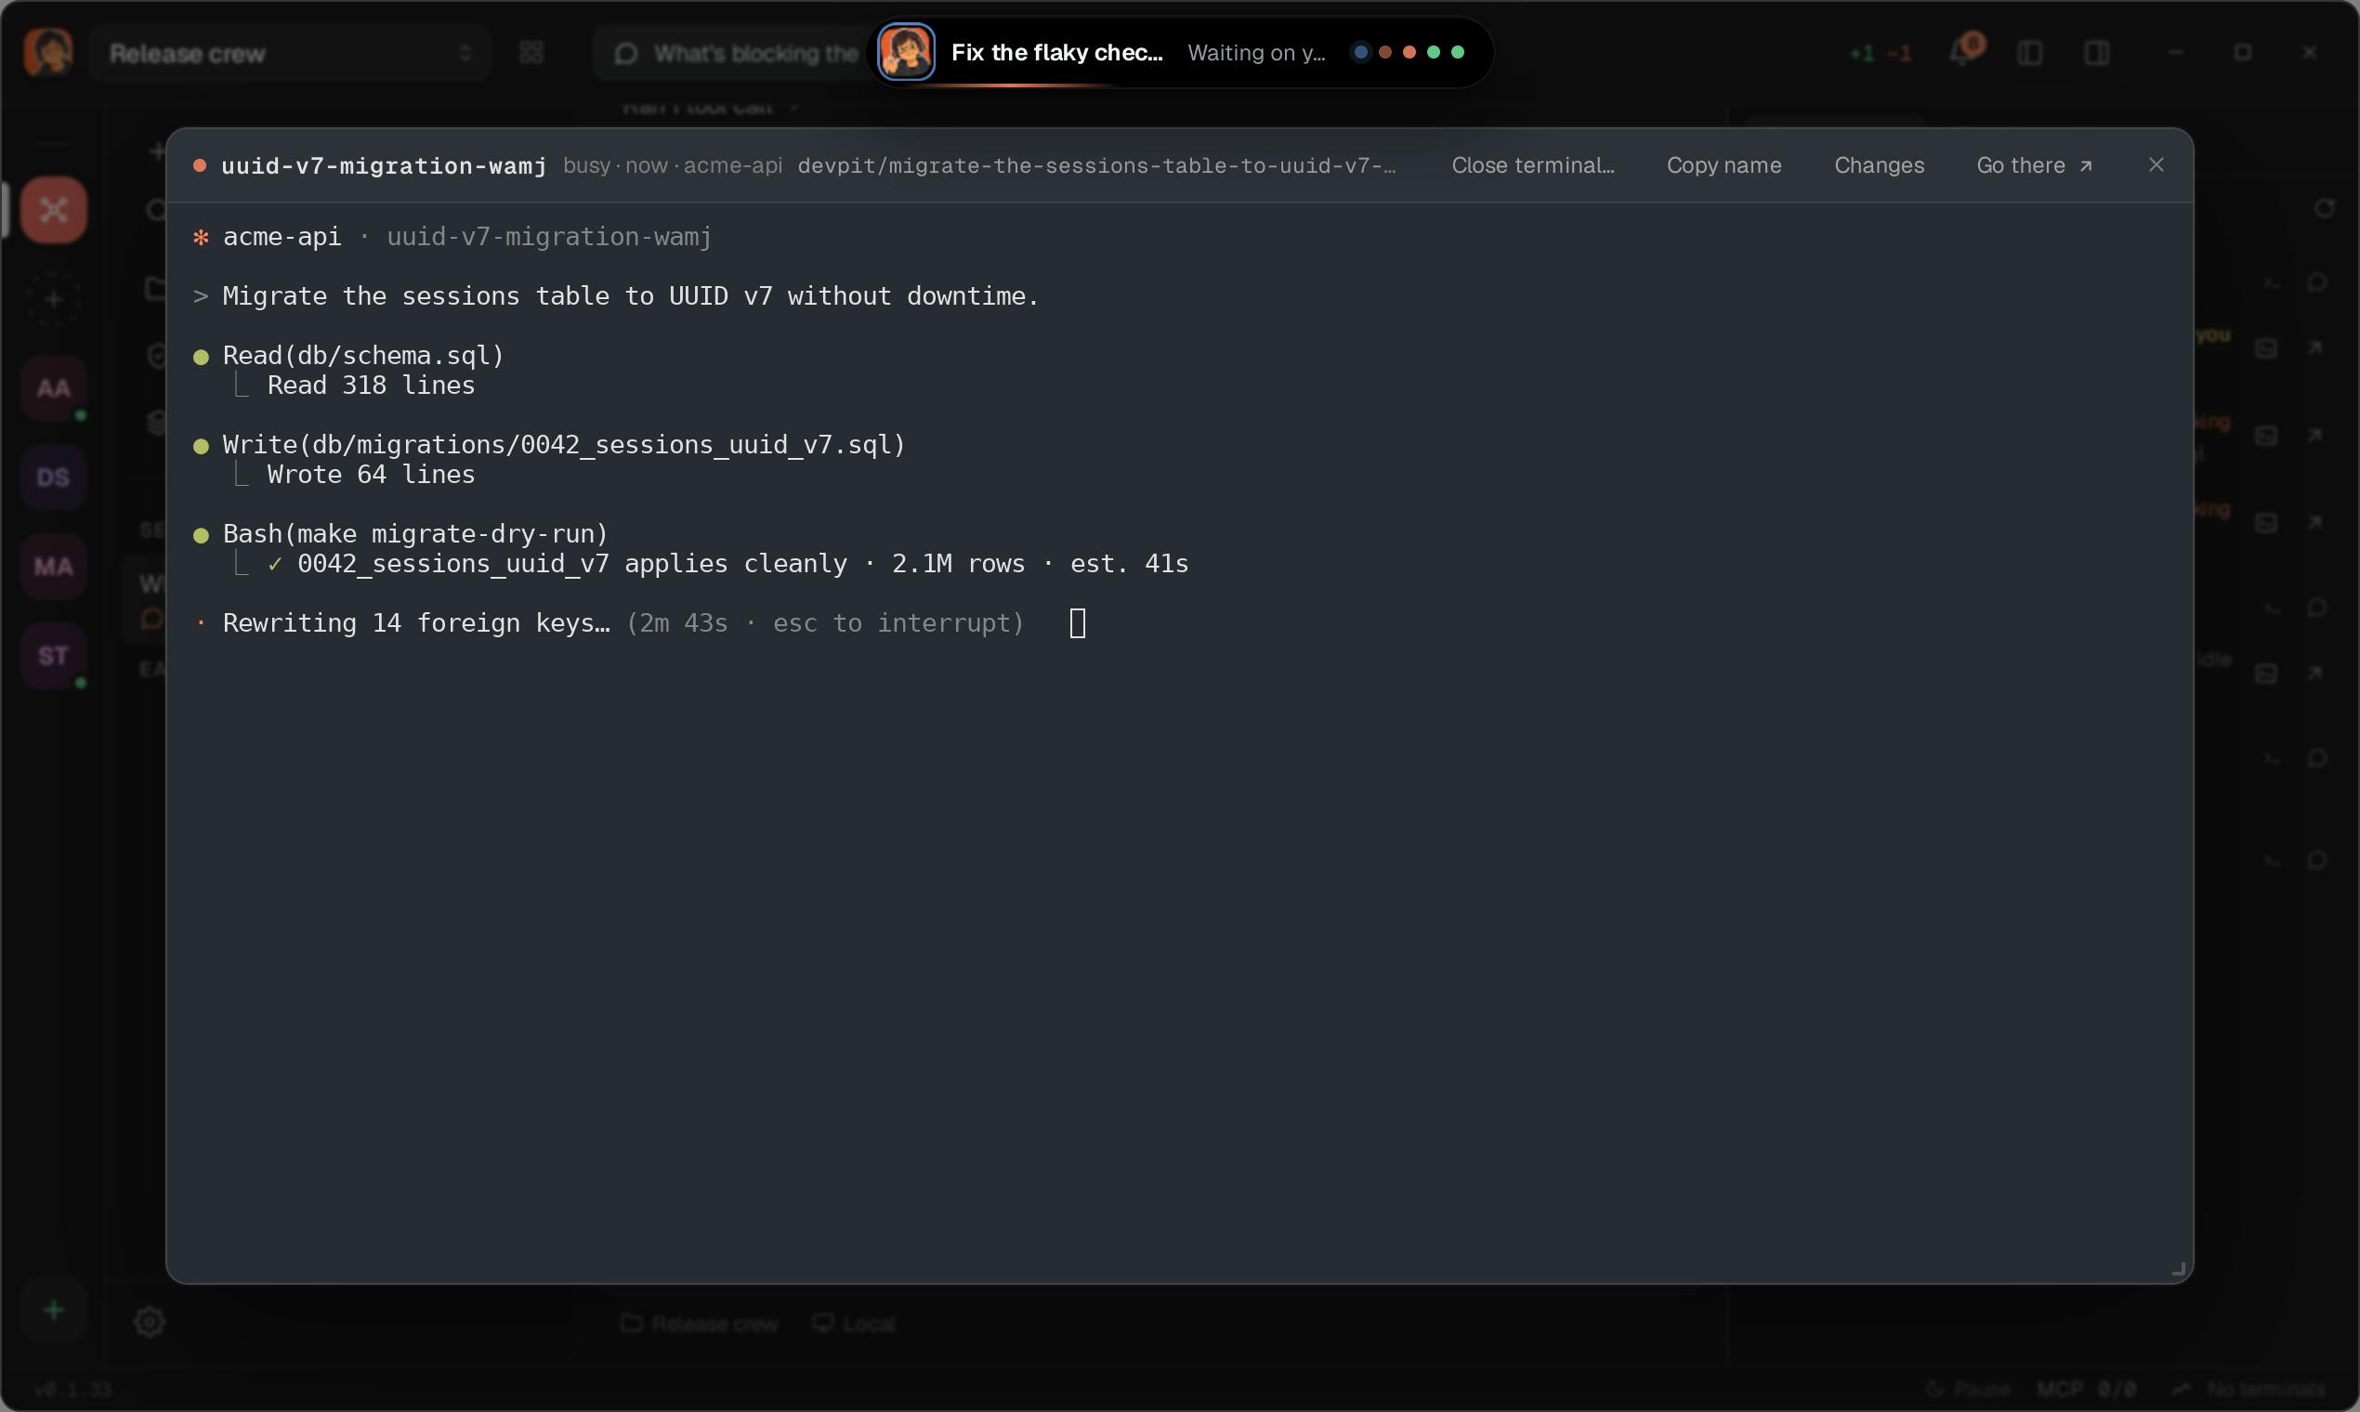Screen dimensions: 2360x1412
Task: Click the 'Waiting on y…' status text
Action: click(x=1256, y=52)
